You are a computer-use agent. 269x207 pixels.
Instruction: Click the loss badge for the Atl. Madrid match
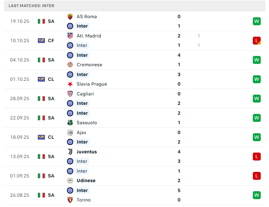tap(257, 41)
